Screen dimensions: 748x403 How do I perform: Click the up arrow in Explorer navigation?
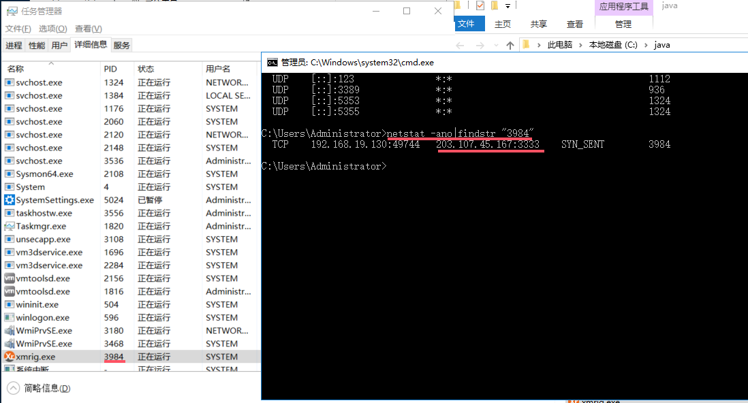tap(510, 45)
